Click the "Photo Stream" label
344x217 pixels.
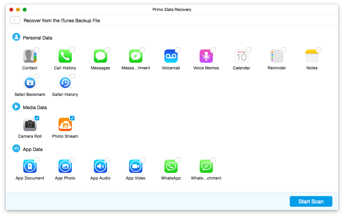(x=65, y=136)
